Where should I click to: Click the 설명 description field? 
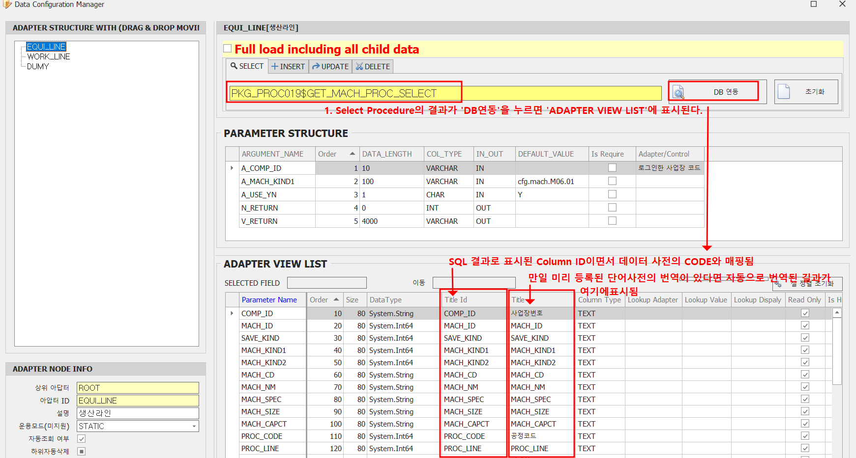[138, 413]
